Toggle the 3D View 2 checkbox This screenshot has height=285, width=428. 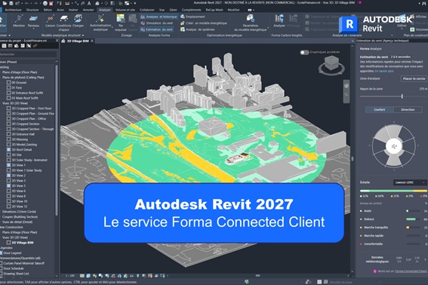coord(9,176)
